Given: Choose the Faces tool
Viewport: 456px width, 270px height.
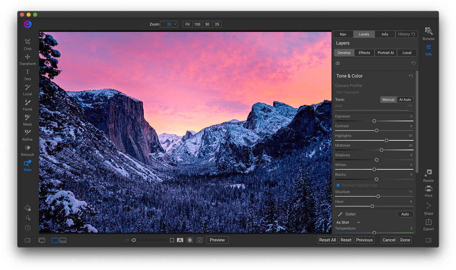Looking at the screenshot, I should (x=27, y=103).
